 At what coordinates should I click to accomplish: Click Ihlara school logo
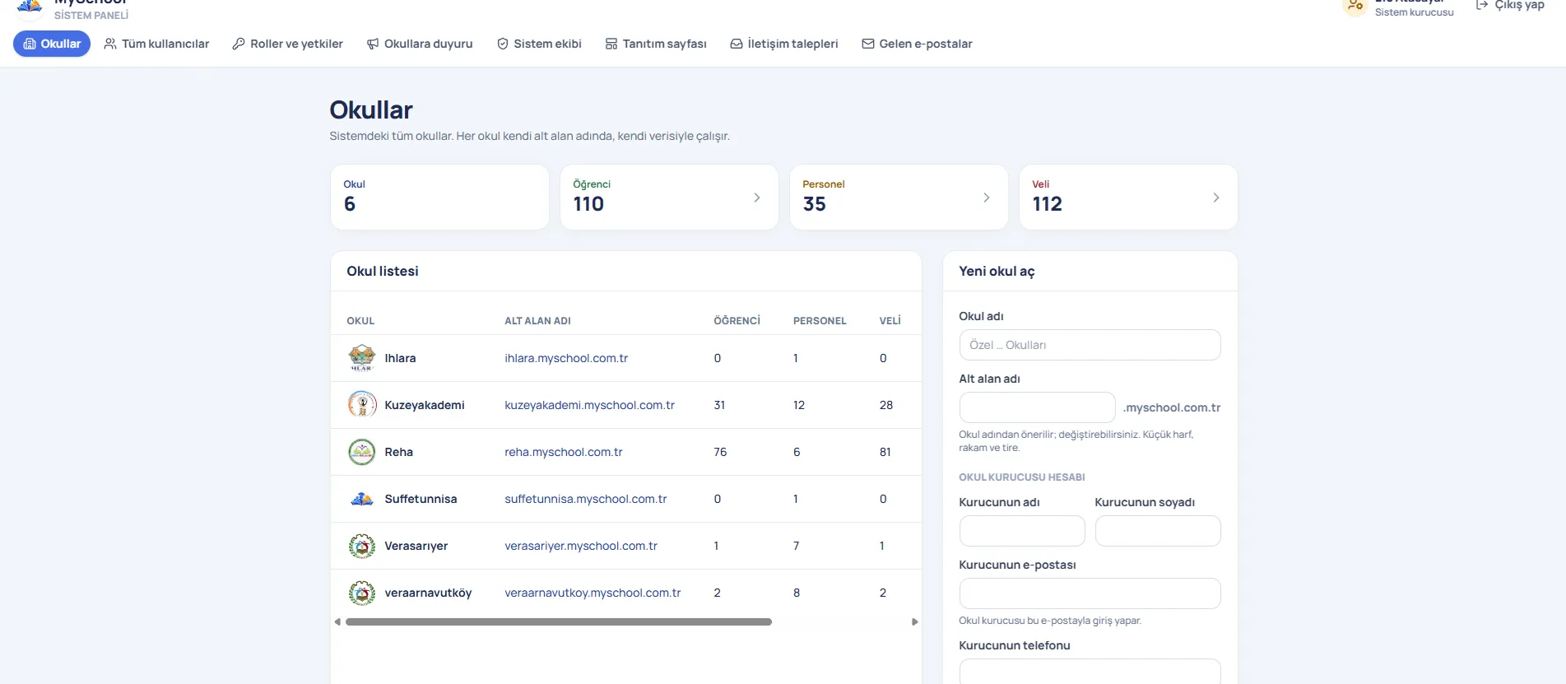pyautogui.click(x=362, y=358)
